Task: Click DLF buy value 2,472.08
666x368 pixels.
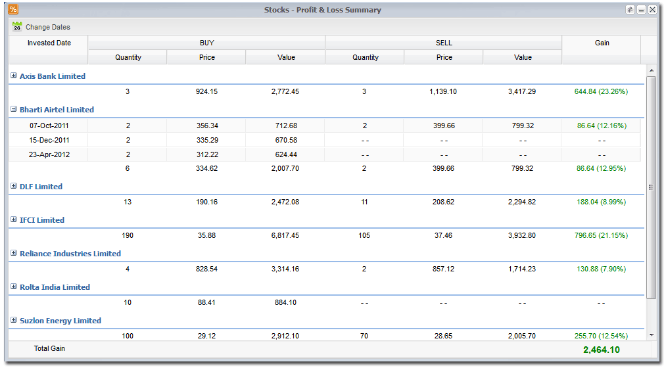Action: click(285, 202)
